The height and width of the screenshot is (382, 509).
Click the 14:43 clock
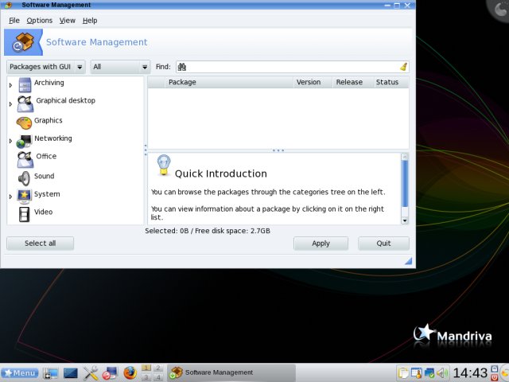470,373
